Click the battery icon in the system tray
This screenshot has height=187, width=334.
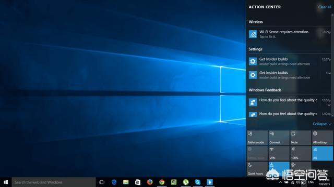point(287,182)
